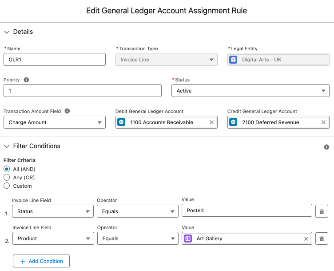Clear the 1100 Accounts Receivable debit account
This screenshot has height=271, width=334.
pyautogui.click(x=211, y=122)
